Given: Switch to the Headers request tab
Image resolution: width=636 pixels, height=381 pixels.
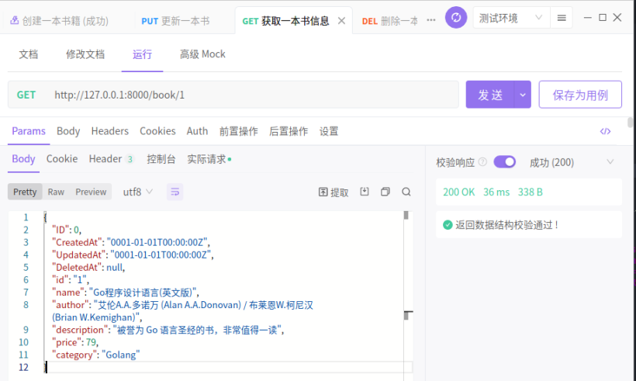Looking at the screenshot, I should coord(109,131).
